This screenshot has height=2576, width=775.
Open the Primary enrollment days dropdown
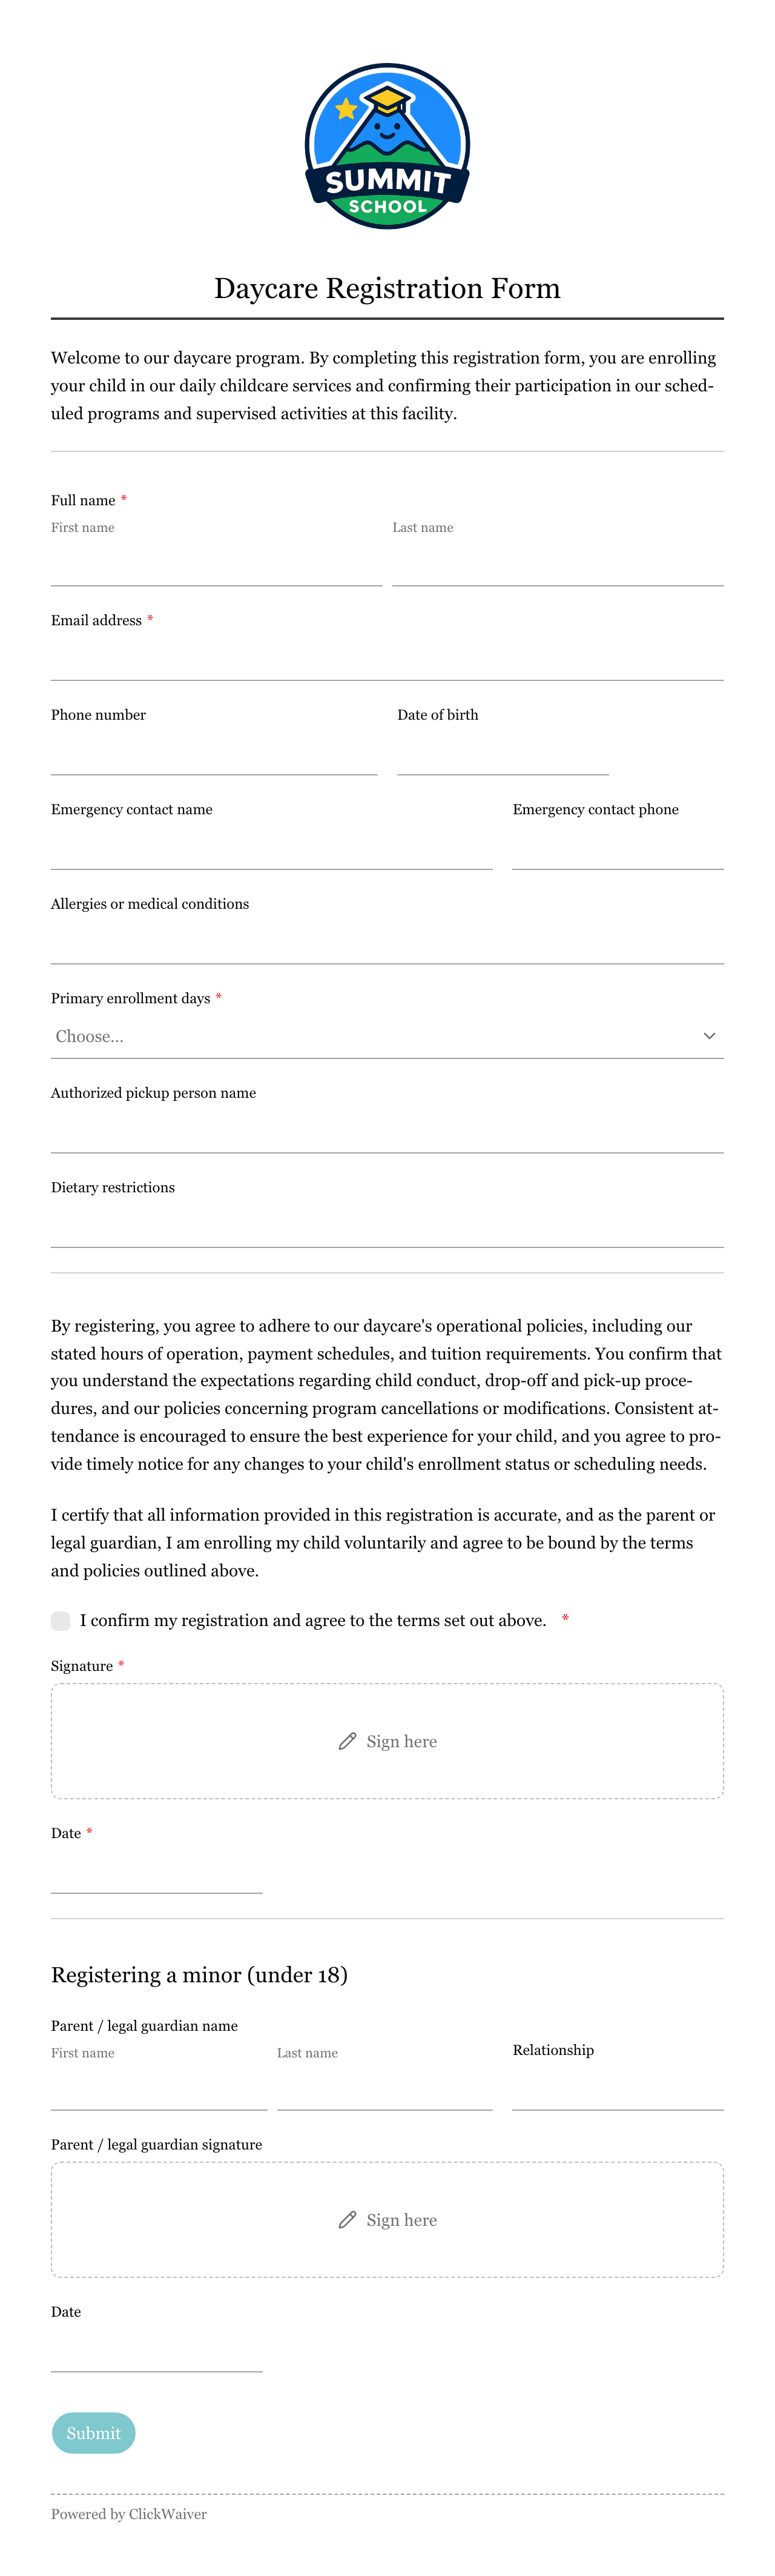click(387, 1036)
